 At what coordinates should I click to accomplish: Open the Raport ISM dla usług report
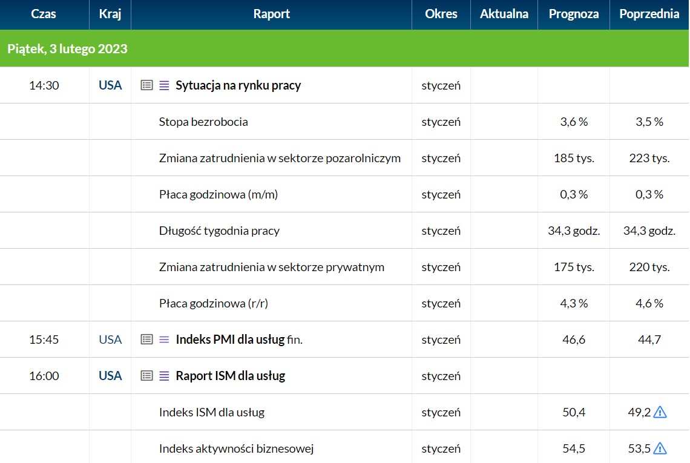(x=230, y=375)
